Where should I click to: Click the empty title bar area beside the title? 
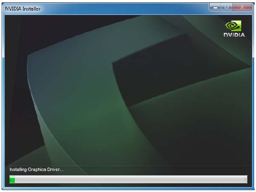point(124,9)
